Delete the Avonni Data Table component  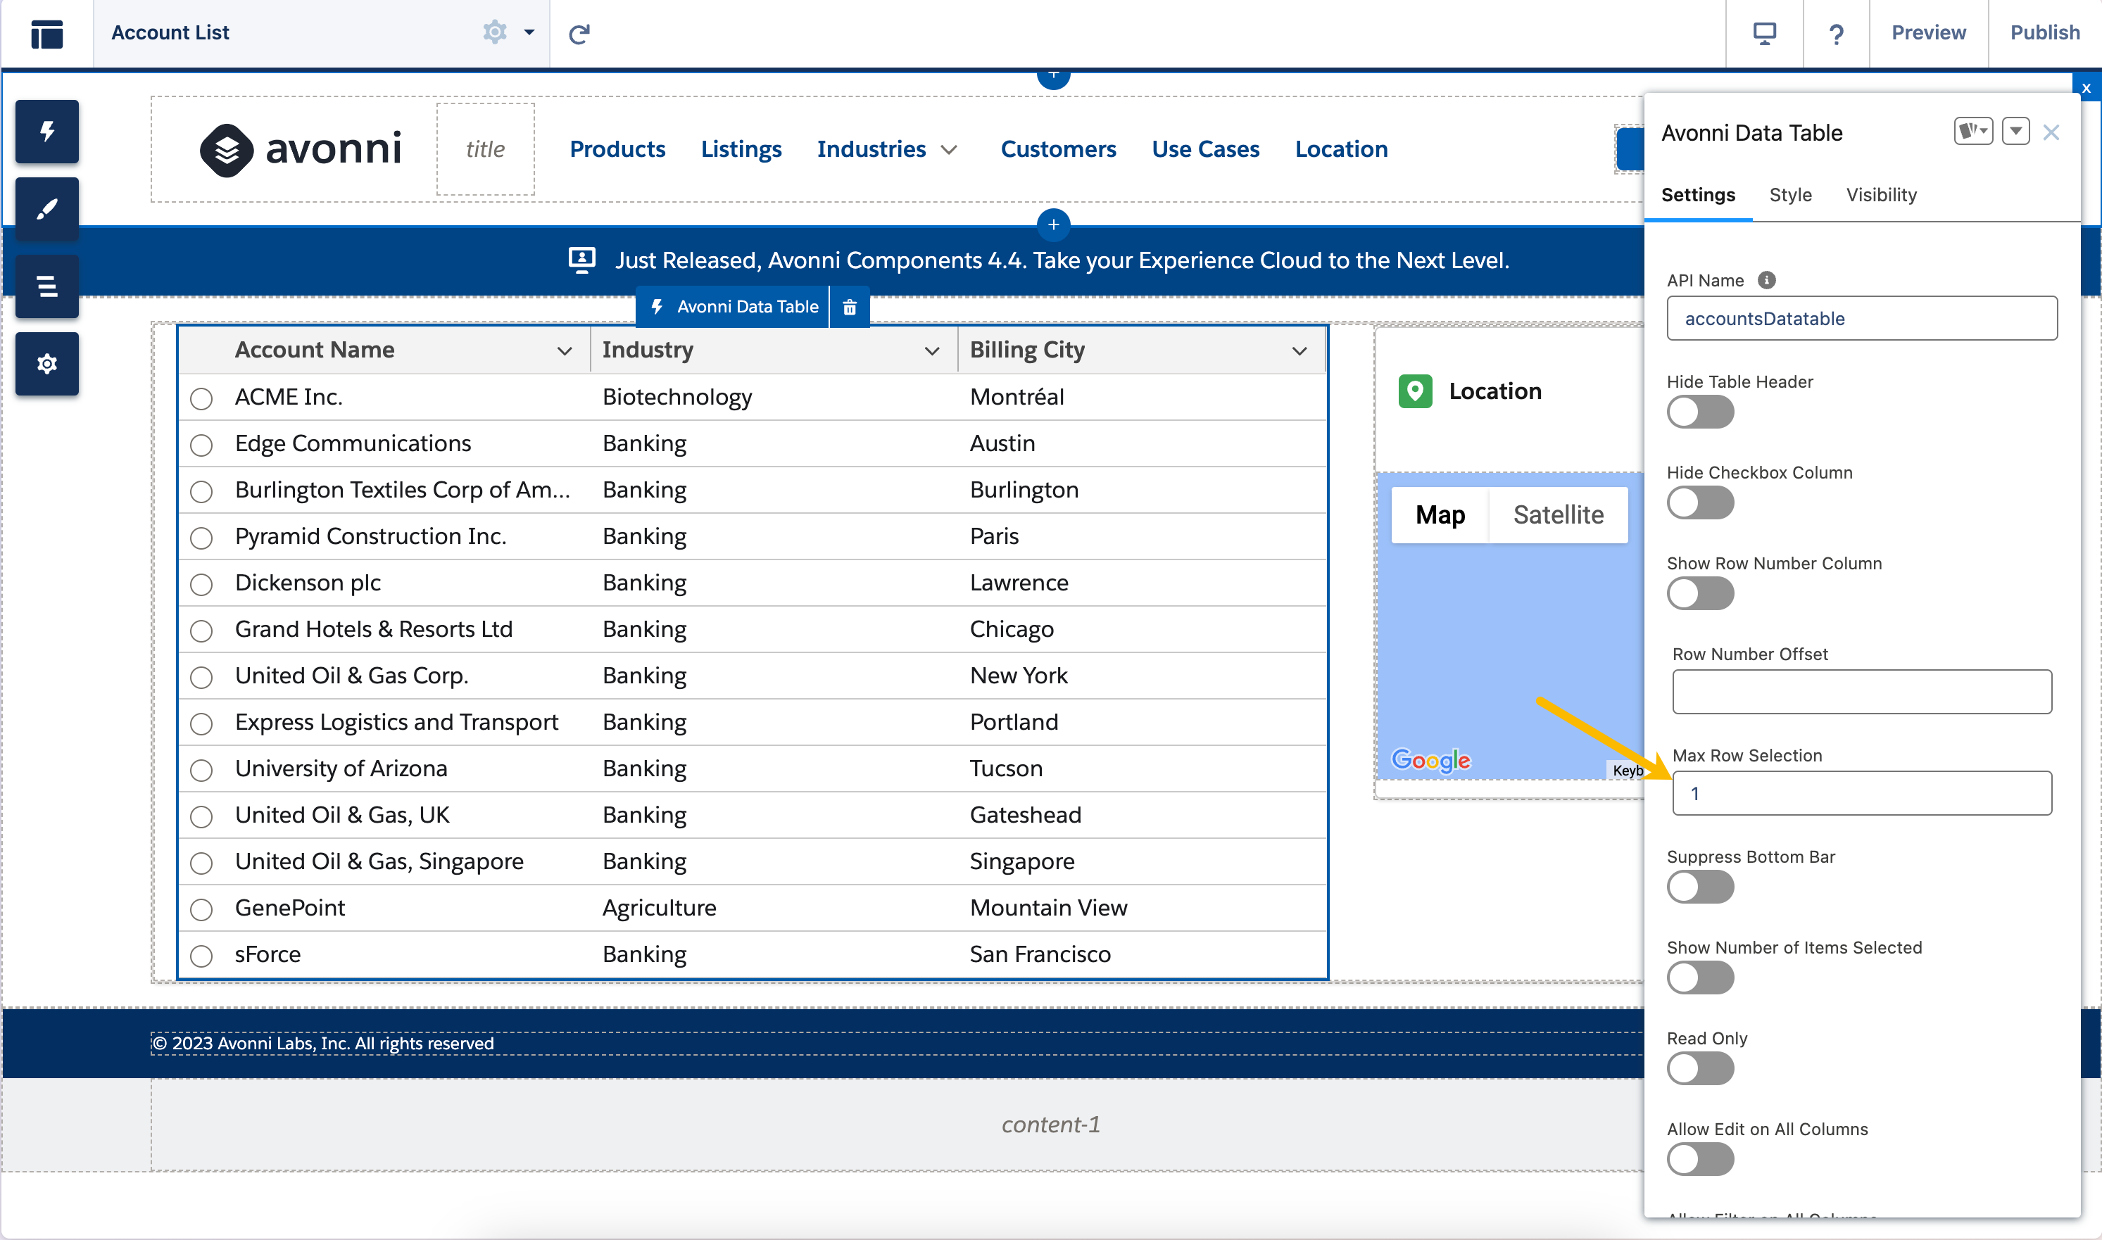tap(849, 307)
